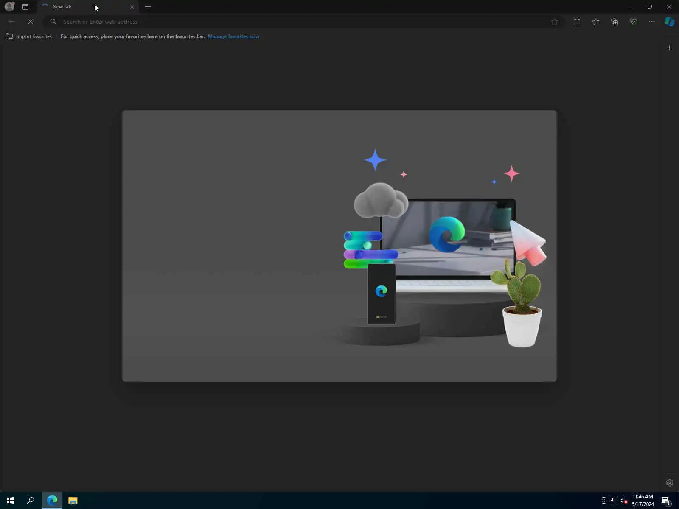This screenshot has width=679, height=509.
Task: Open the Favorites hub
Action: pos(596,22)
